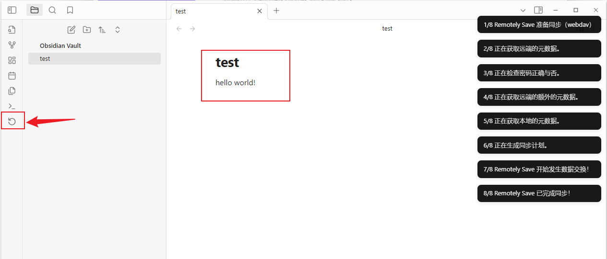
Task: Switch to the Search sidebar tab
Action: 52,10
